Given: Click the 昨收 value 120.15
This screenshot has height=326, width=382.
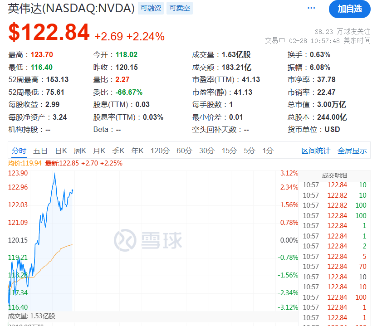Looking at the screenshot, I should click(x=127, y=67).
